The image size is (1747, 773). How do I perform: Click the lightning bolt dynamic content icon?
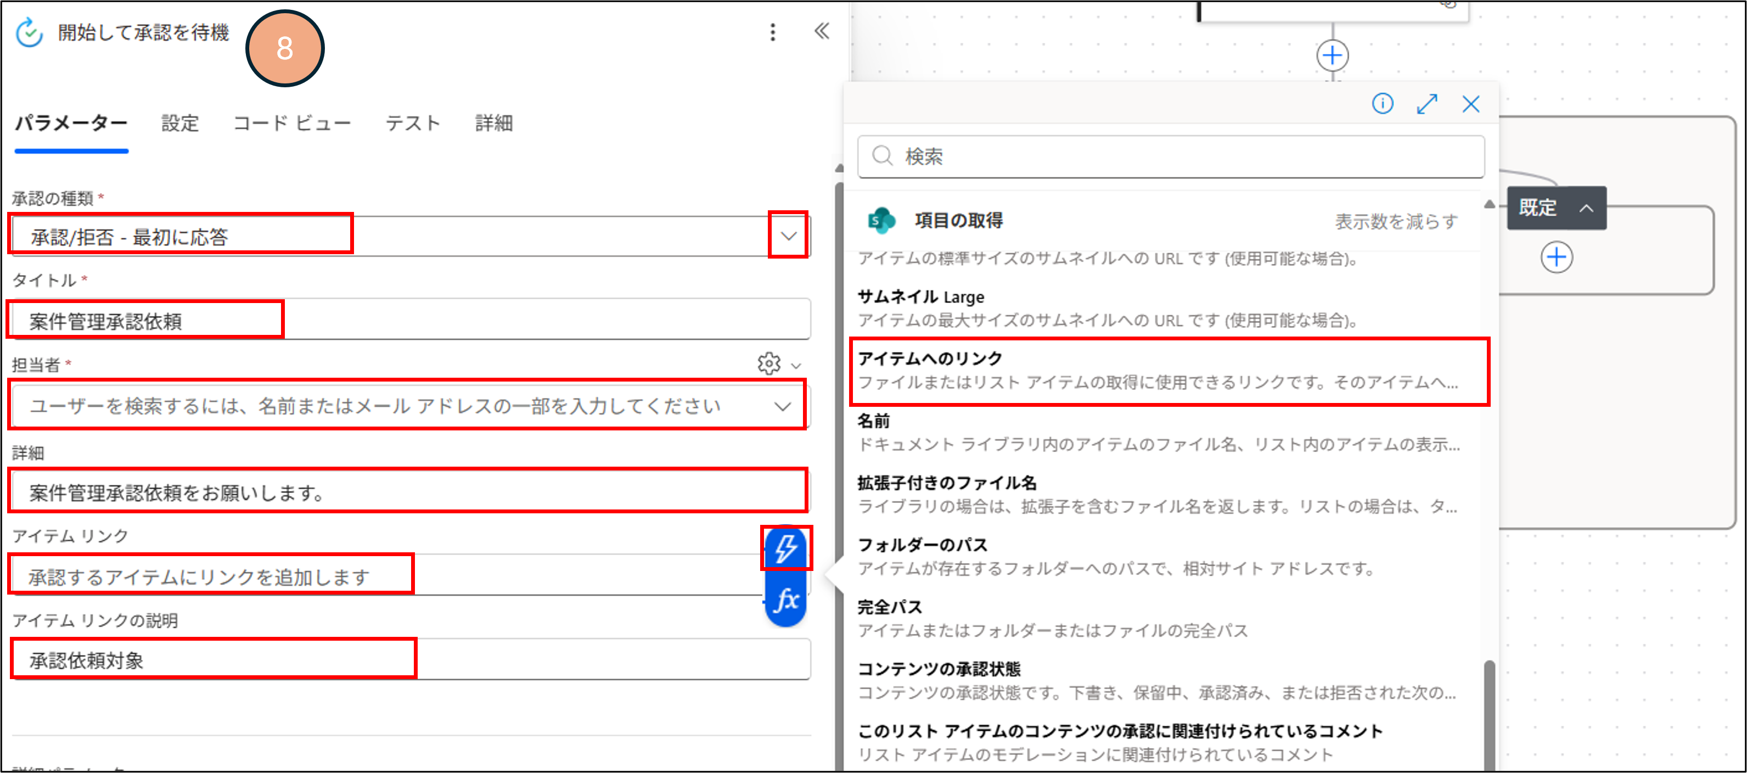tap(785, 548)
